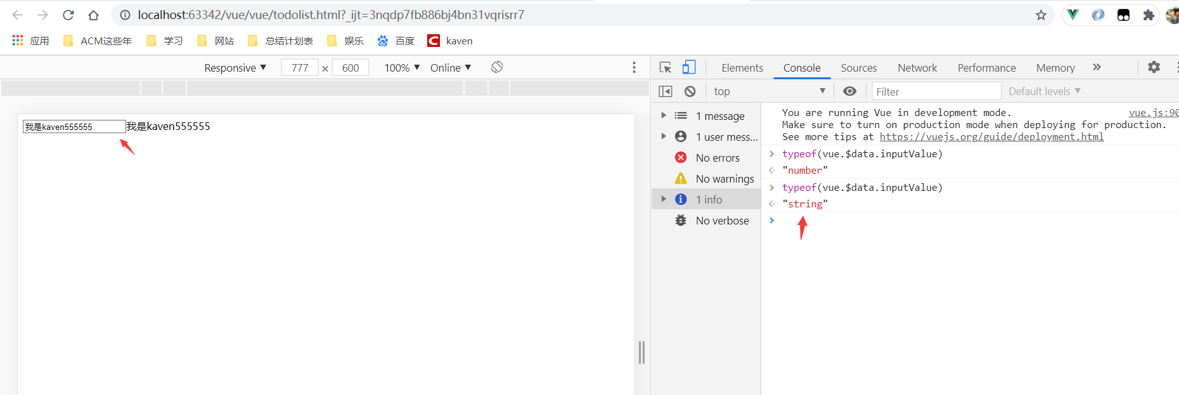
Task: Click the site information icon in address bar
Action: point(126,15)
